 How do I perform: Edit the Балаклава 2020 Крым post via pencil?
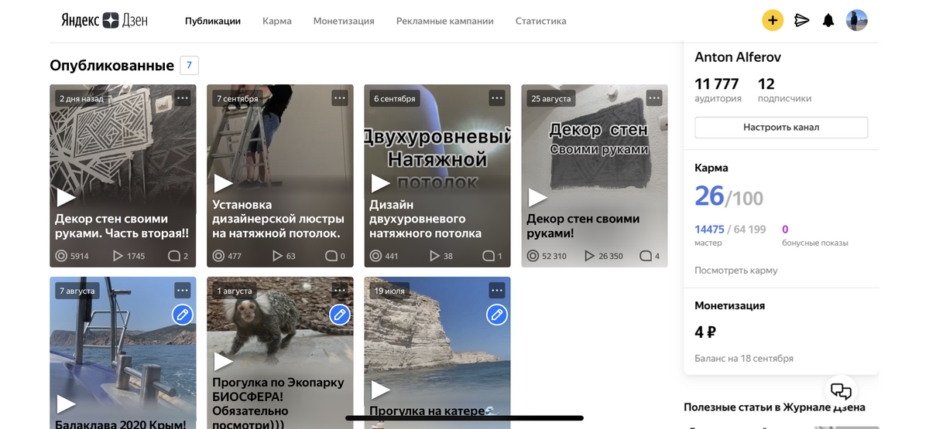point(182,315)
